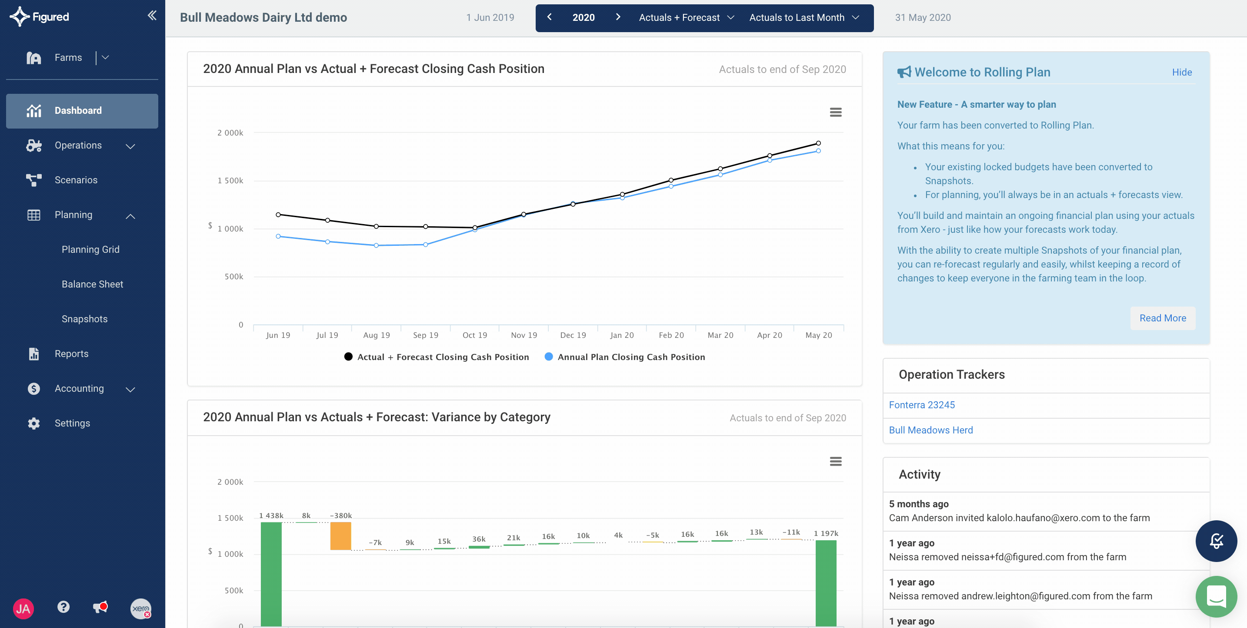
Task: Open Fonterra 23245 operation tracker link
Action: [x=921, y=404]
